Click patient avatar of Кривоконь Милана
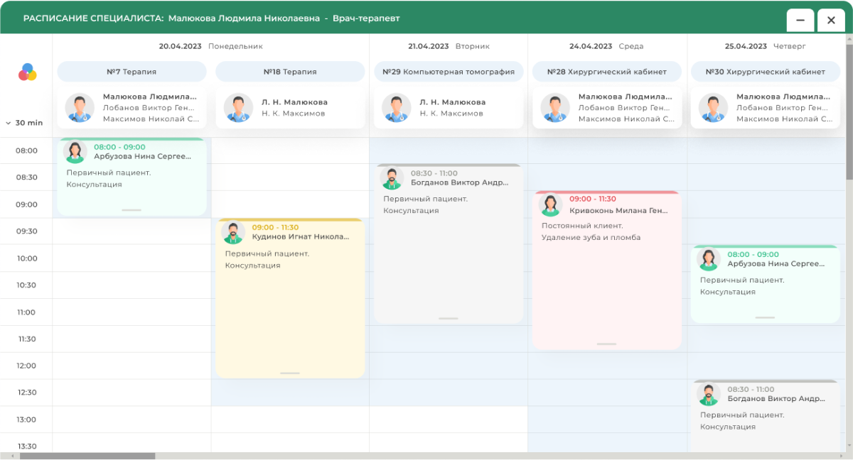This screenshot has height=460, width=853. tap(550, 205)
